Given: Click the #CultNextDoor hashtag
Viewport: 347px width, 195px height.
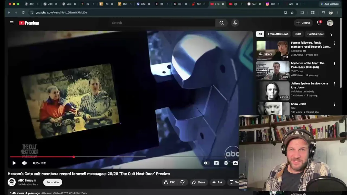Looking at the screenshot, I should 78,193.
